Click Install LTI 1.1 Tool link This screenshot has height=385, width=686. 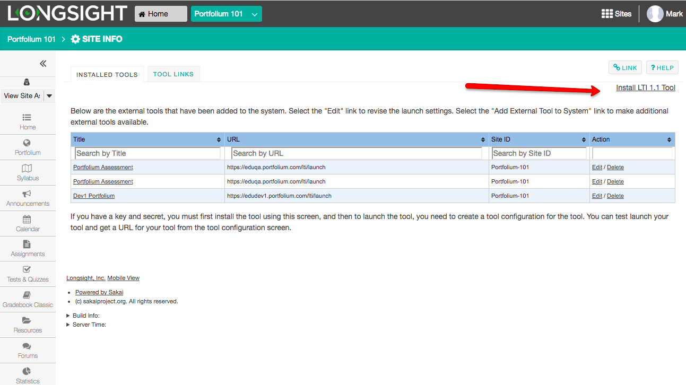tap(646, 87)
